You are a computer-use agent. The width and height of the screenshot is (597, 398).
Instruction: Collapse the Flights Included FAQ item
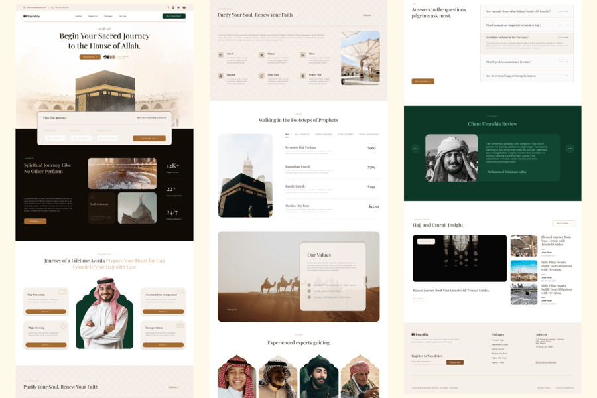point(526,38)
